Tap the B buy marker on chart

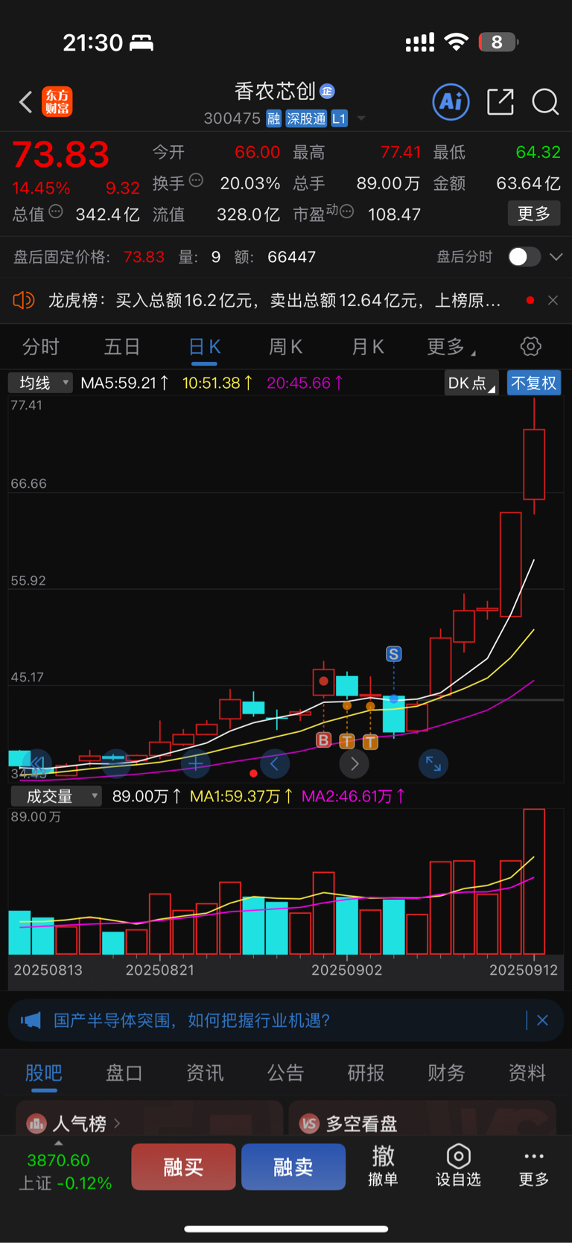pos(323,740)
